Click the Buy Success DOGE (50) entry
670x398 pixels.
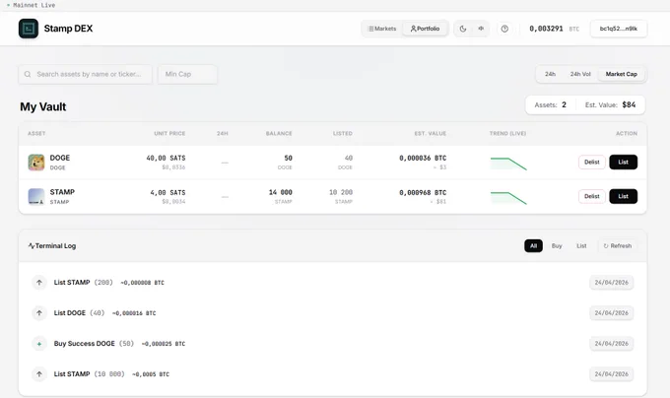332,344
